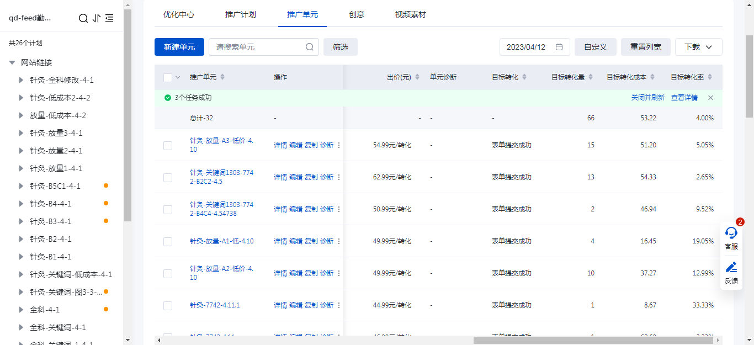Check the box for 针灸-放量-A3-低价-4.10 row
The image size is (754, 345).
point(168,145)
